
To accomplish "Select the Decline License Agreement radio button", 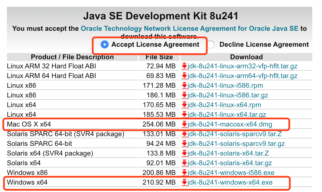I will click(211, 44).
